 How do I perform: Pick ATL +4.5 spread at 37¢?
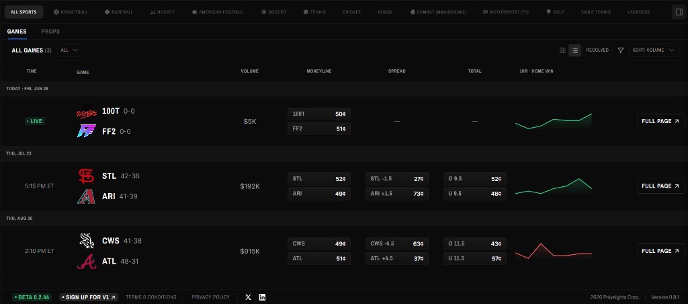[397, 259]
